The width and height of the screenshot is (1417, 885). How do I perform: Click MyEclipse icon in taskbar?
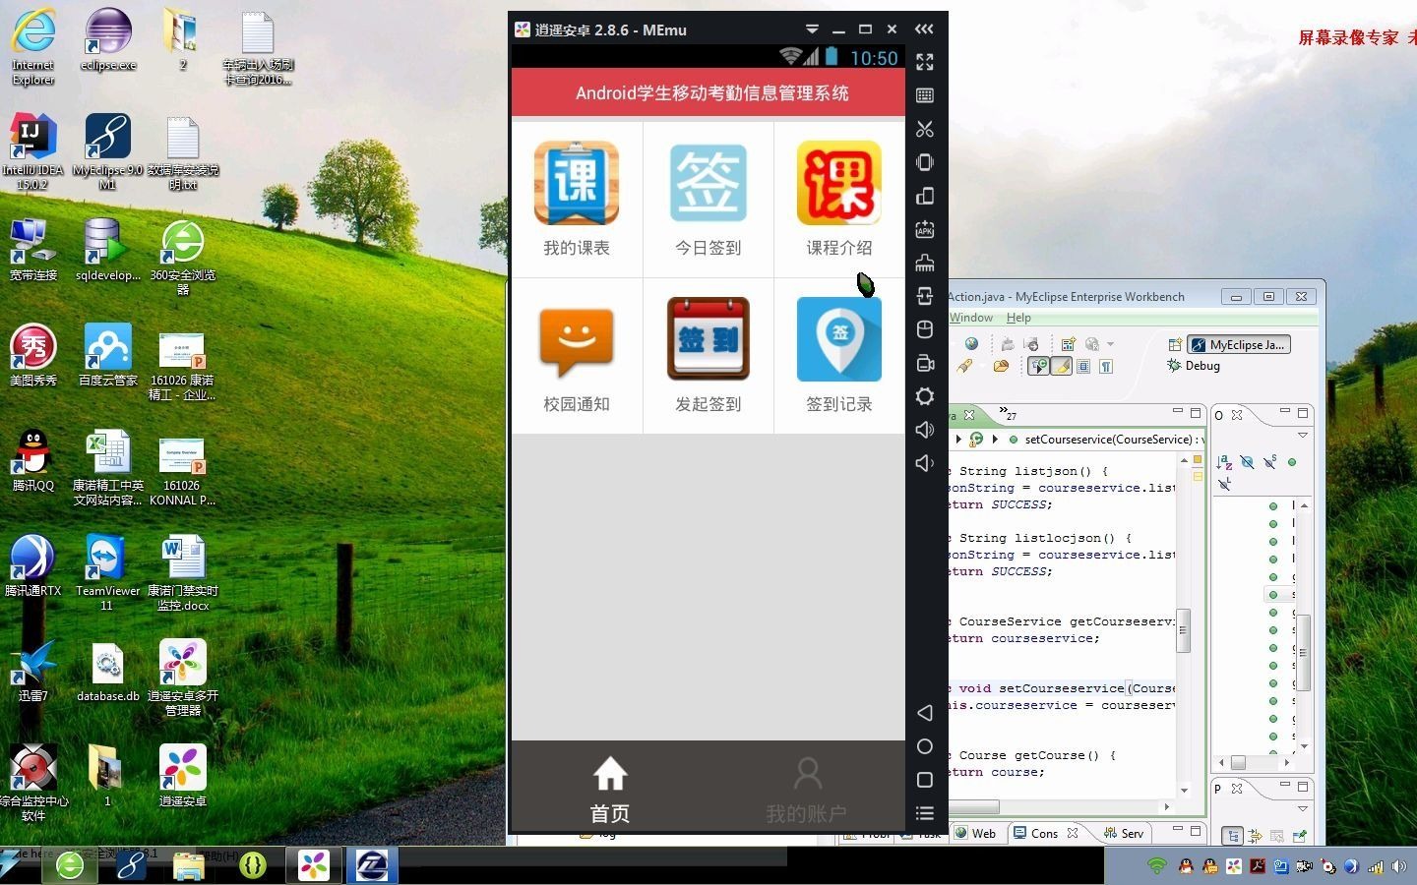(130, 864)
